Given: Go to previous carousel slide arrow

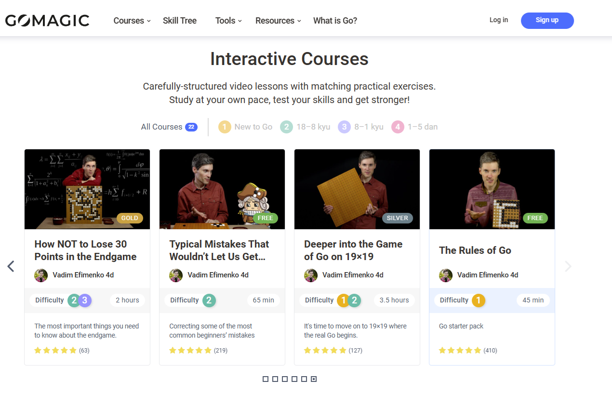Looking at the screenshot, I should [11, 266].
